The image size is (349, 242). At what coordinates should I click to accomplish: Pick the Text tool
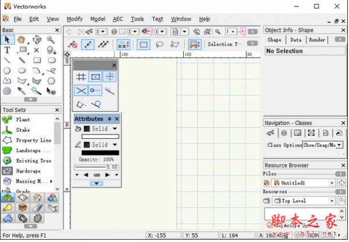[x=7, y=50]
